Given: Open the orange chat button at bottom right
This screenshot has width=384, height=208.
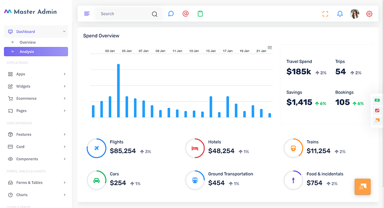Looking at the screenshot, I should point(362,187).
